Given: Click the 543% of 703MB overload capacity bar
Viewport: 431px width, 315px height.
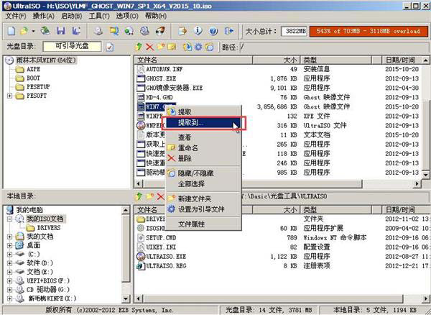Looking at the screenshot, I should (369, 31).
